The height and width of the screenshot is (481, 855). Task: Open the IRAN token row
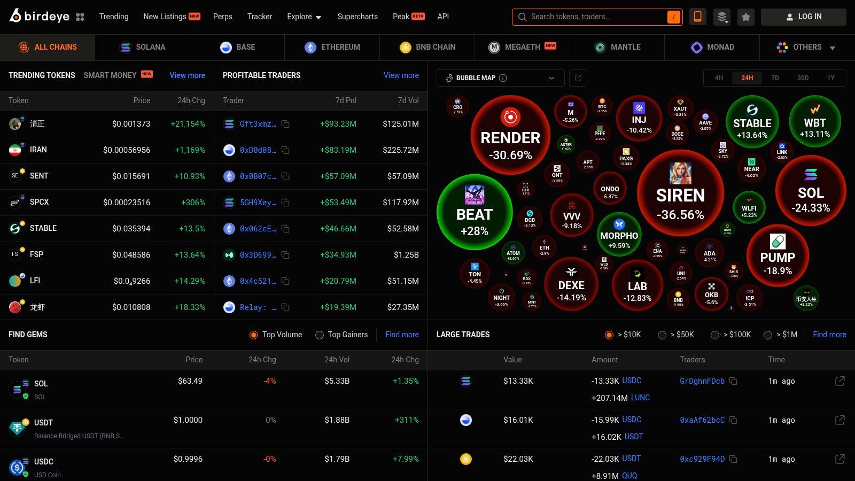pos(107,150)
